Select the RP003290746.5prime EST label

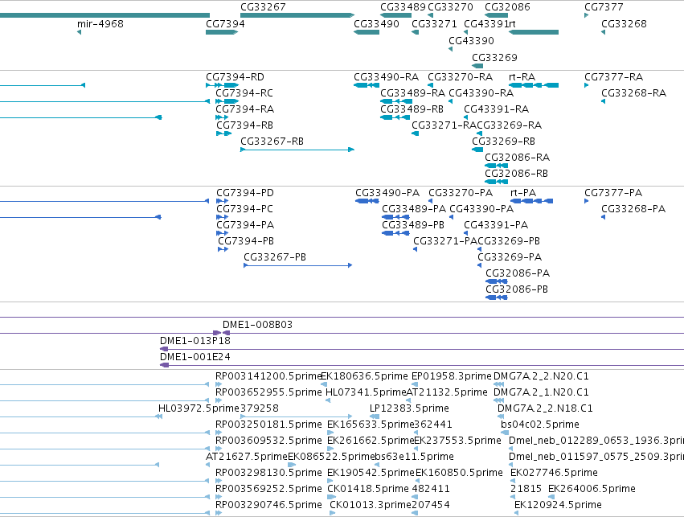(x=268, y=505)
